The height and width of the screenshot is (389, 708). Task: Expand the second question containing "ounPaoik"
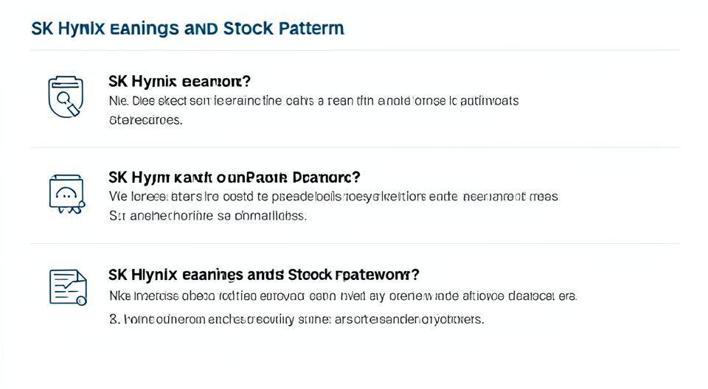(x=234, y=178)
